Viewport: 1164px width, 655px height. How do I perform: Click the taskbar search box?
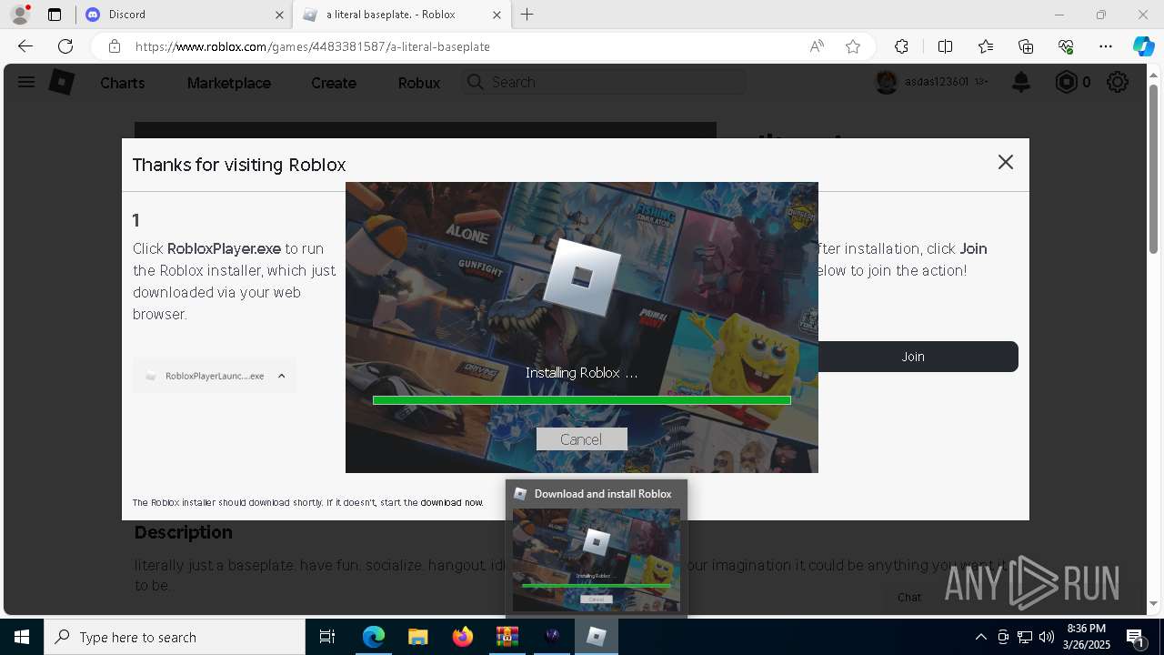click(x=175, y=637)
